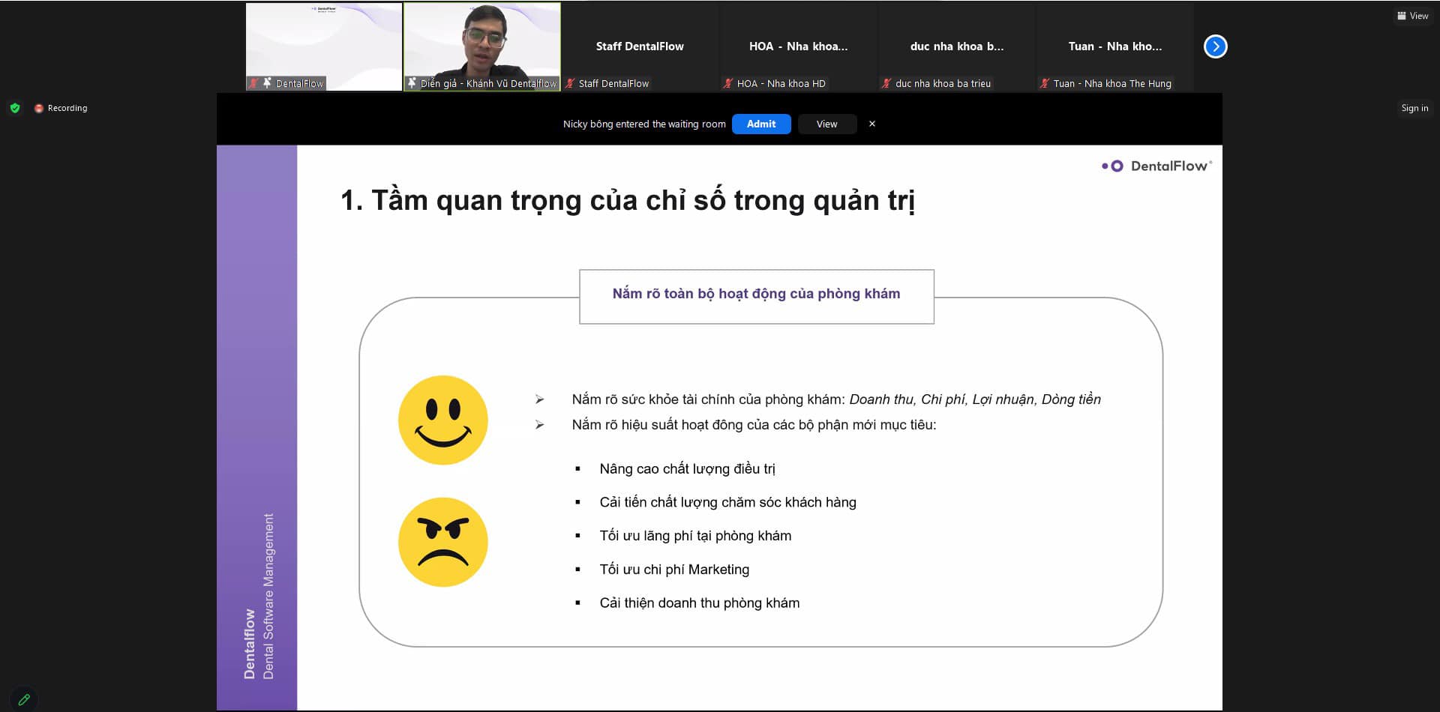This screenshot has height=712, width=1440.
Task: Select the speaker Khánh Vũ video thumbnail
Action: [x=482, y=41]
